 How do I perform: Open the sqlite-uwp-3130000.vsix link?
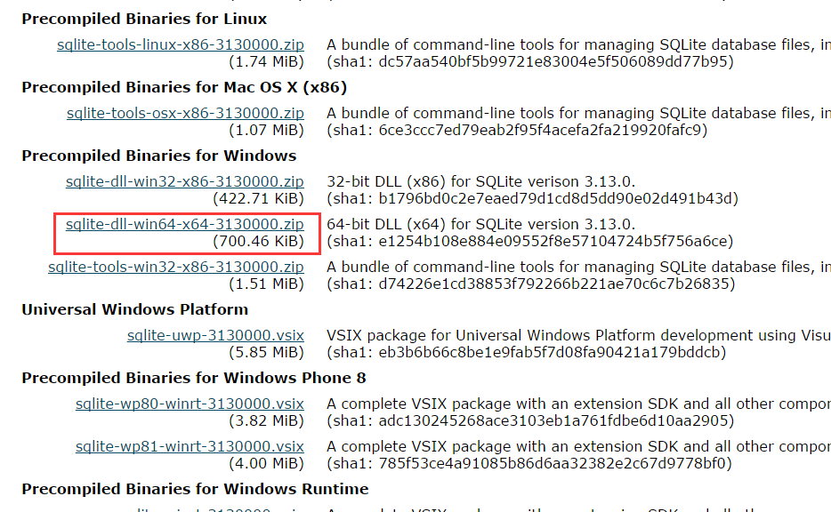215,335
